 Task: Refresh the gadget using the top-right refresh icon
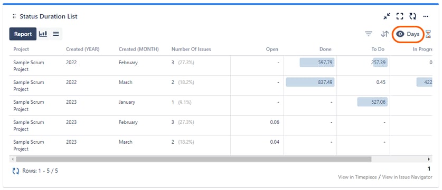(x=413, y=16)
